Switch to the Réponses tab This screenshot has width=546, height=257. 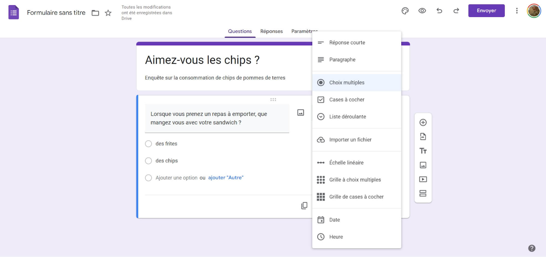coord(271,31)
